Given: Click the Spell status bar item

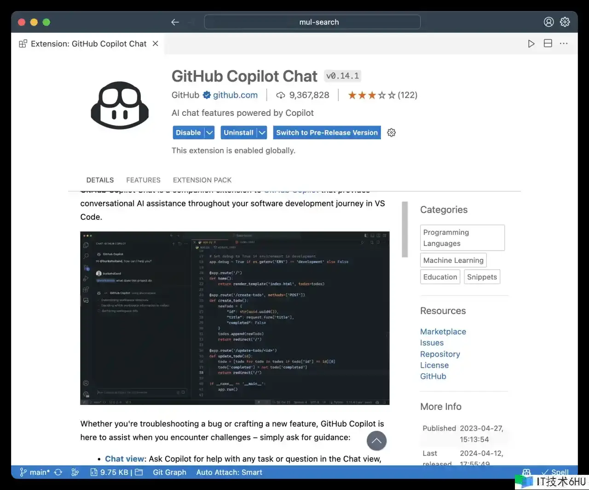Looking at the screenshot, I should [x=555, y=472].
